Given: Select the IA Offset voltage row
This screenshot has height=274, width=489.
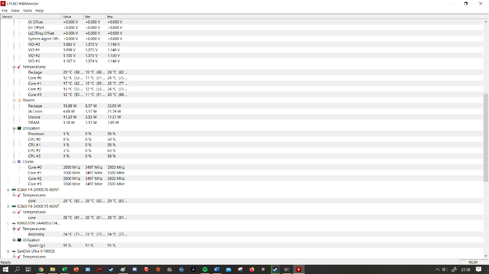Looking at the screenshot, I should click(242, 22).
